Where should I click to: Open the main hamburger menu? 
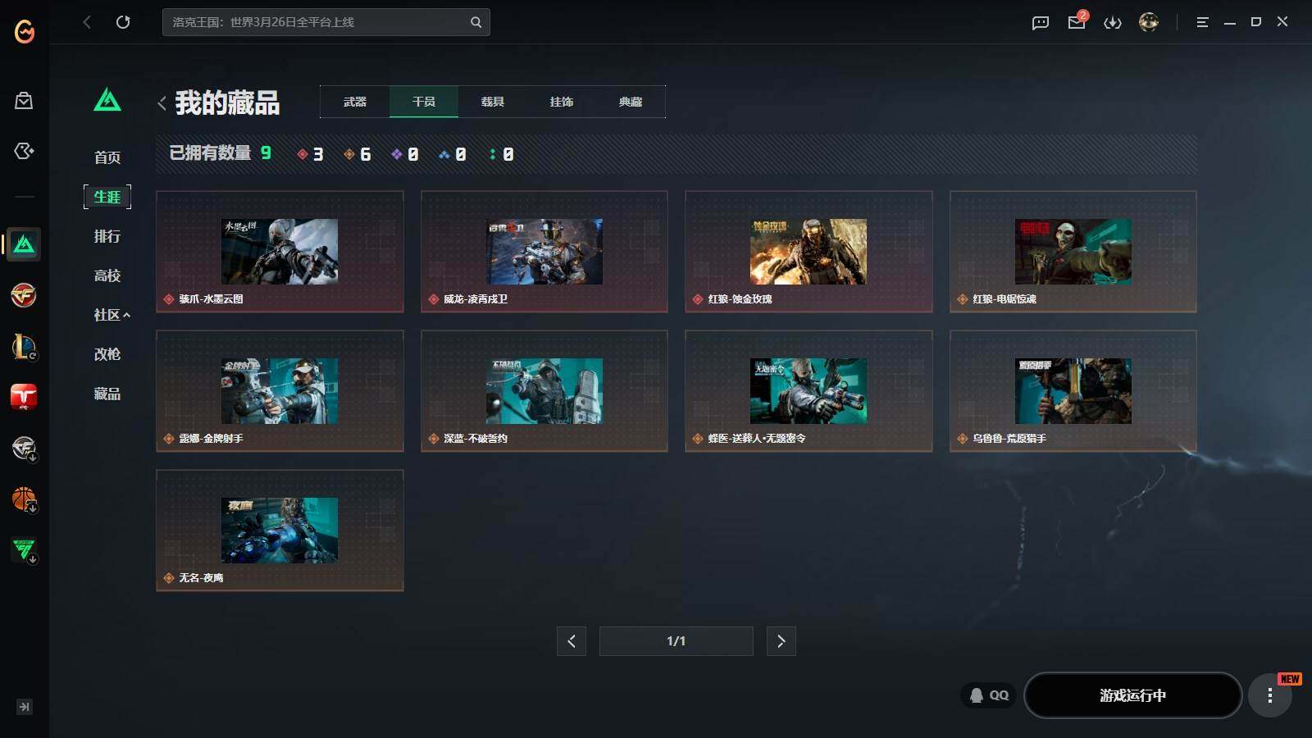(1202, 22)
